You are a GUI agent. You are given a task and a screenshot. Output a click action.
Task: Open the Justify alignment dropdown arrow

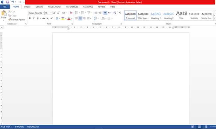[91, 18]
